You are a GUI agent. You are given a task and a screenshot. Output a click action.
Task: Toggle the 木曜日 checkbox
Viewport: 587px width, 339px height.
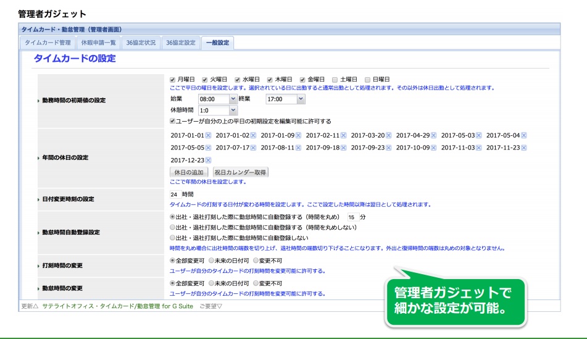pos(270,80)
